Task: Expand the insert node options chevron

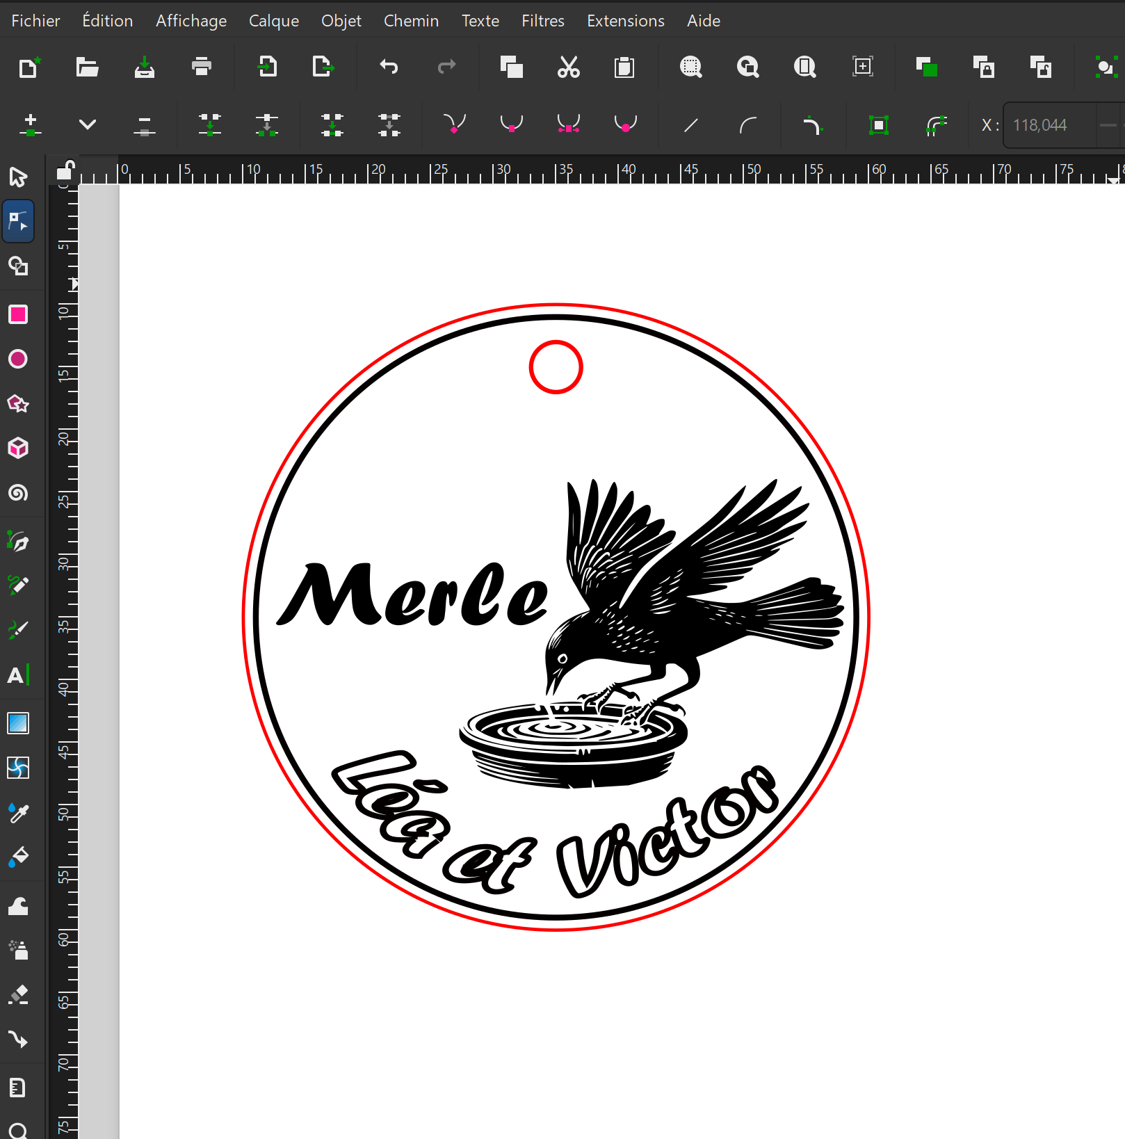Action: 88,125
